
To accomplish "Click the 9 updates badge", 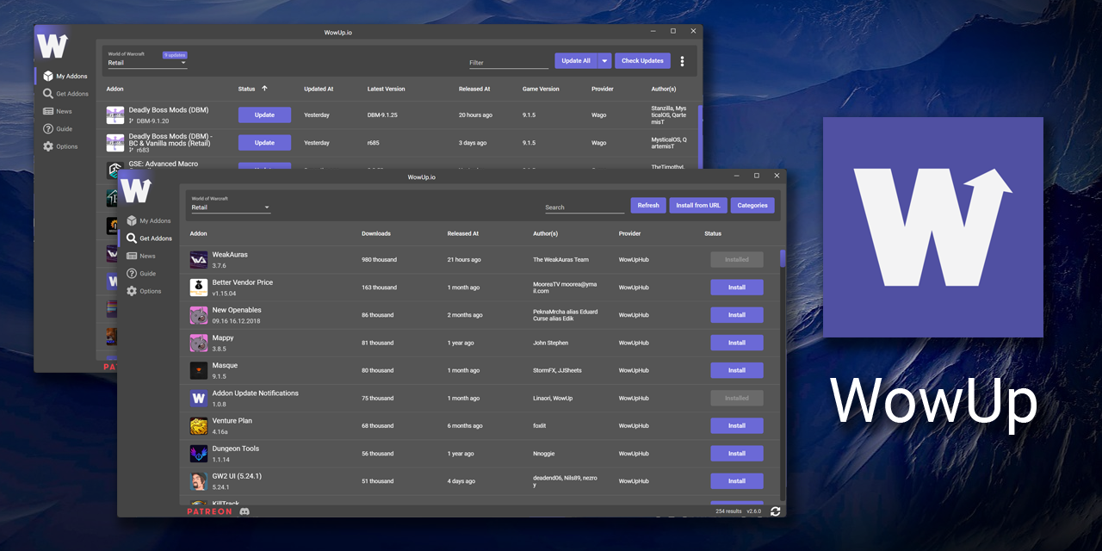I will click(175, 55).
